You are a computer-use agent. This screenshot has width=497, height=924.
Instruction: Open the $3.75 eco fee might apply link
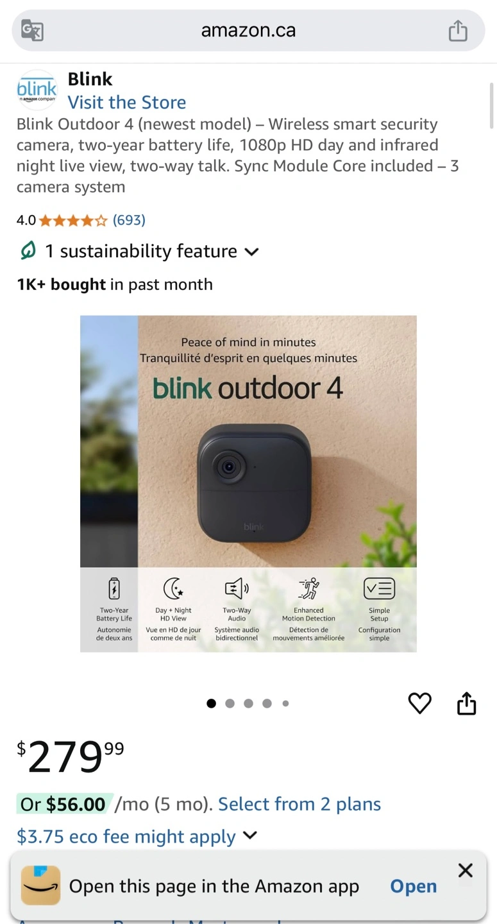pos(126,836)
